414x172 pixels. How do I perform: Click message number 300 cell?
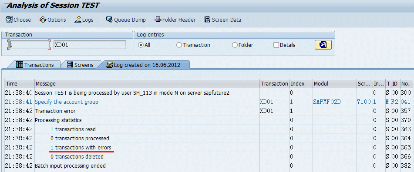[406, 93]
